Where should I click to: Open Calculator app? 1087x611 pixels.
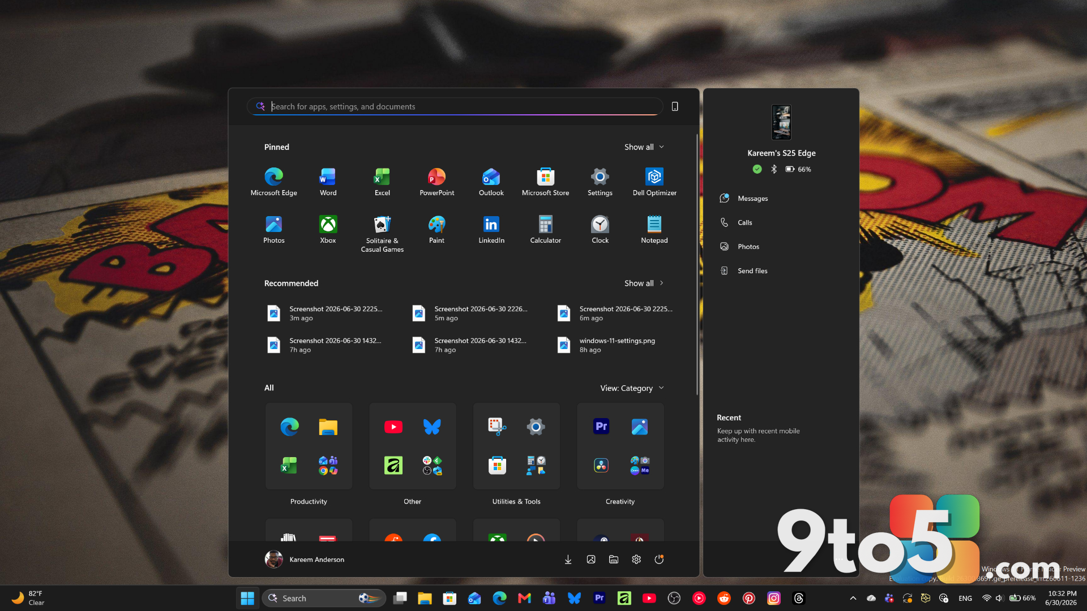545,230
